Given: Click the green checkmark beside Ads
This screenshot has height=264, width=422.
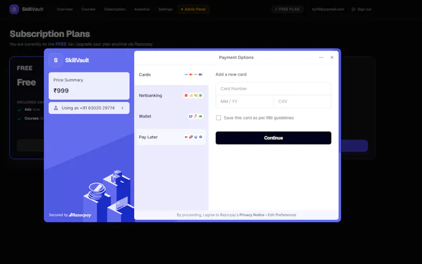Looking at the screenshot, I should (x=19, y=110).
